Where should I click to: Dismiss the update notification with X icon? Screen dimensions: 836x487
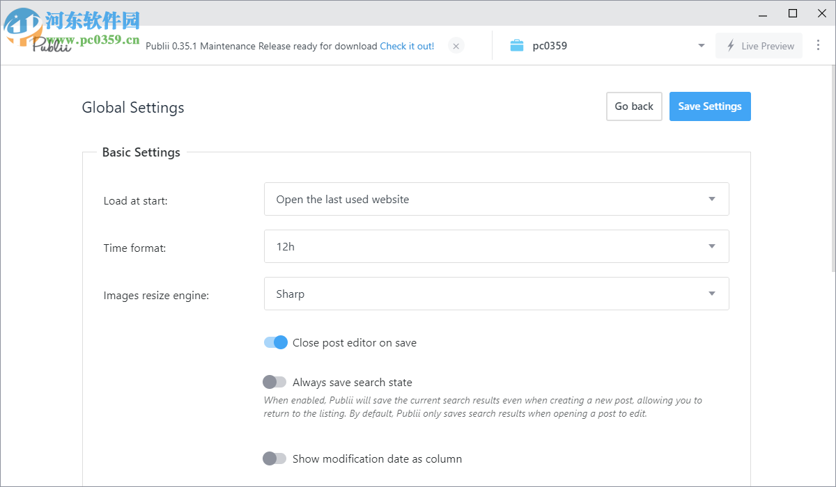456,46
